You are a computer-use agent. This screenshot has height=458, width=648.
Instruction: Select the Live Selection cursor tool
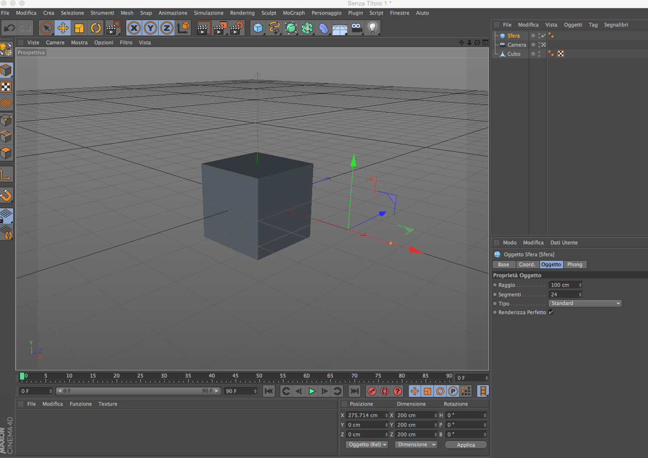coord(46,28)
